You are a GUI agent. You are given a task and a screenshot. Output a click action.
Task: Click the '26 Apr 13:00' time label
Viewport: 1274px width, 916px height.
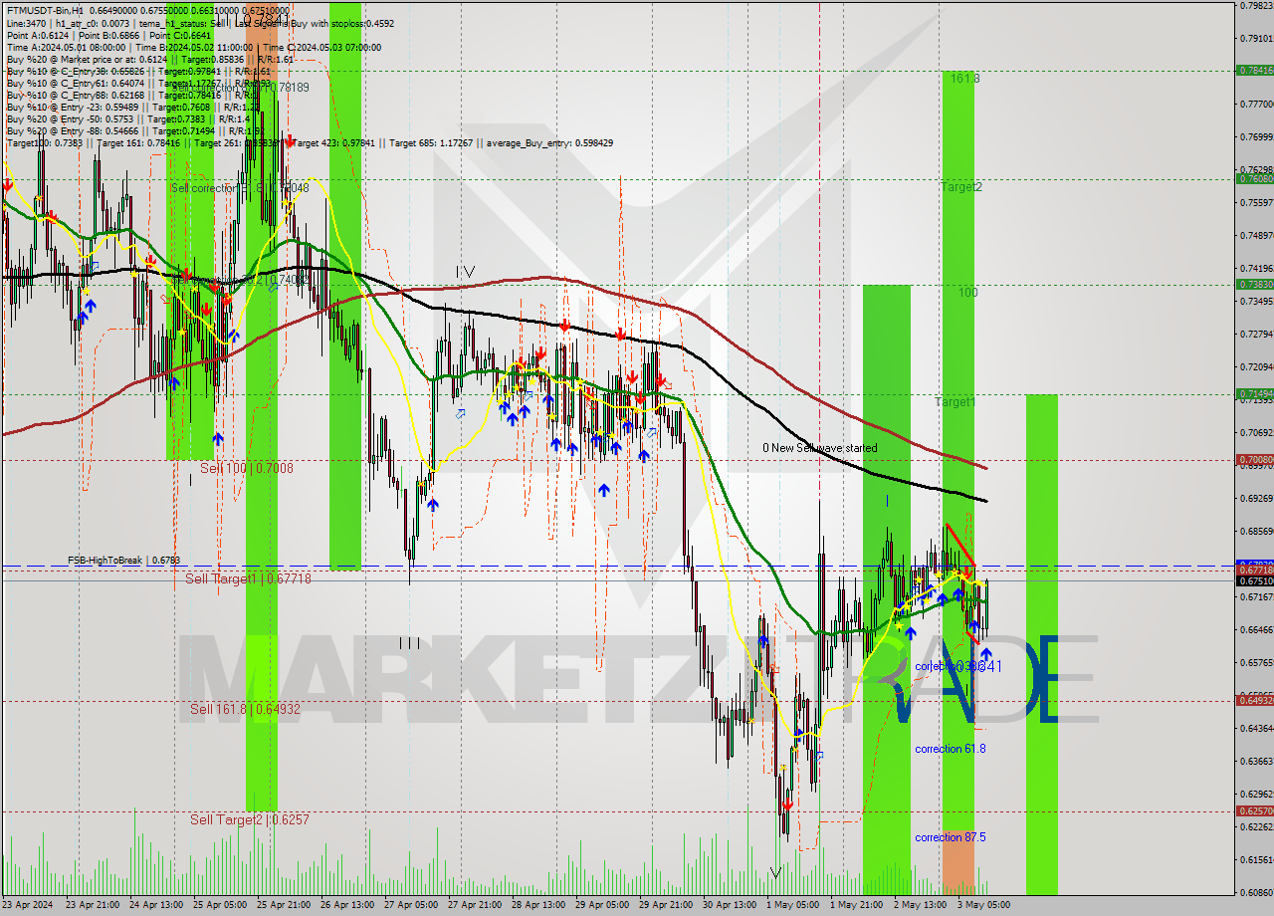click(345, 905)
